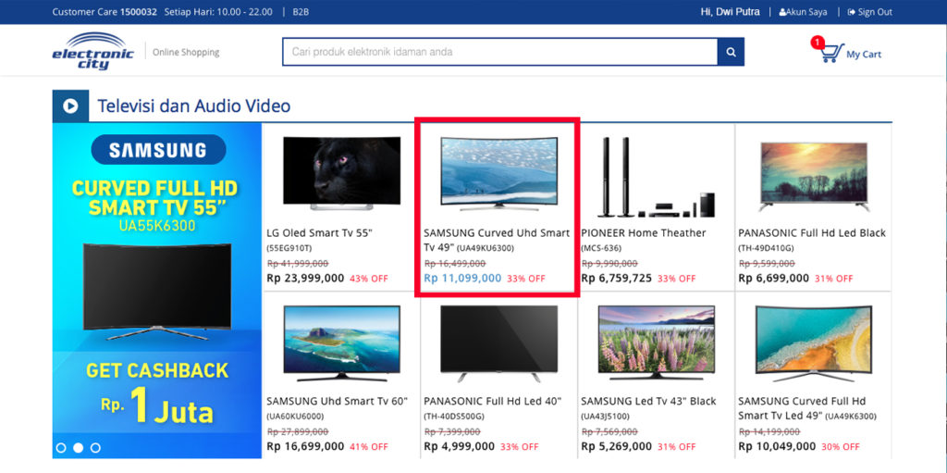947x473 pixels.
Task: Focus the product search field
Action: tap(500, 52)
